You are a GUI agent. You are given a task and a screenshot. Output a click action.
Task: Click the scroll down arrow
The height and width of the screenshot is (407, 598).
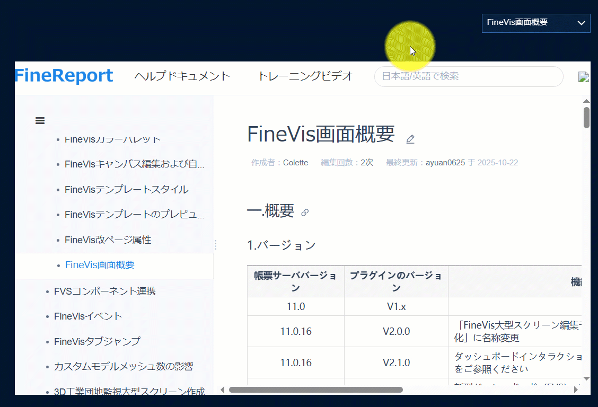tap(586, 378)
